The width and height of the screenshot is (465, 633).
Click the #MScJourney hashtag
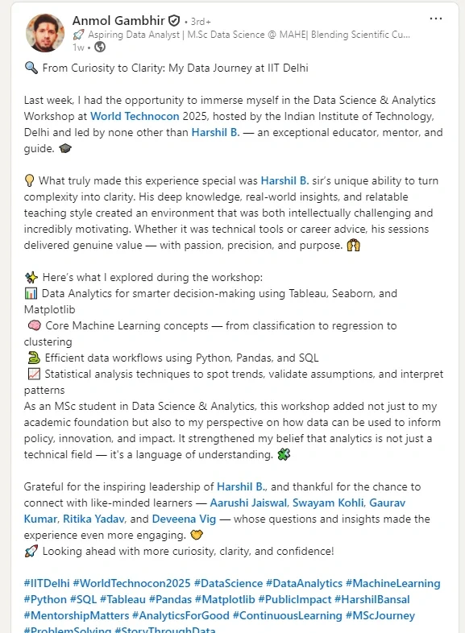380,615
